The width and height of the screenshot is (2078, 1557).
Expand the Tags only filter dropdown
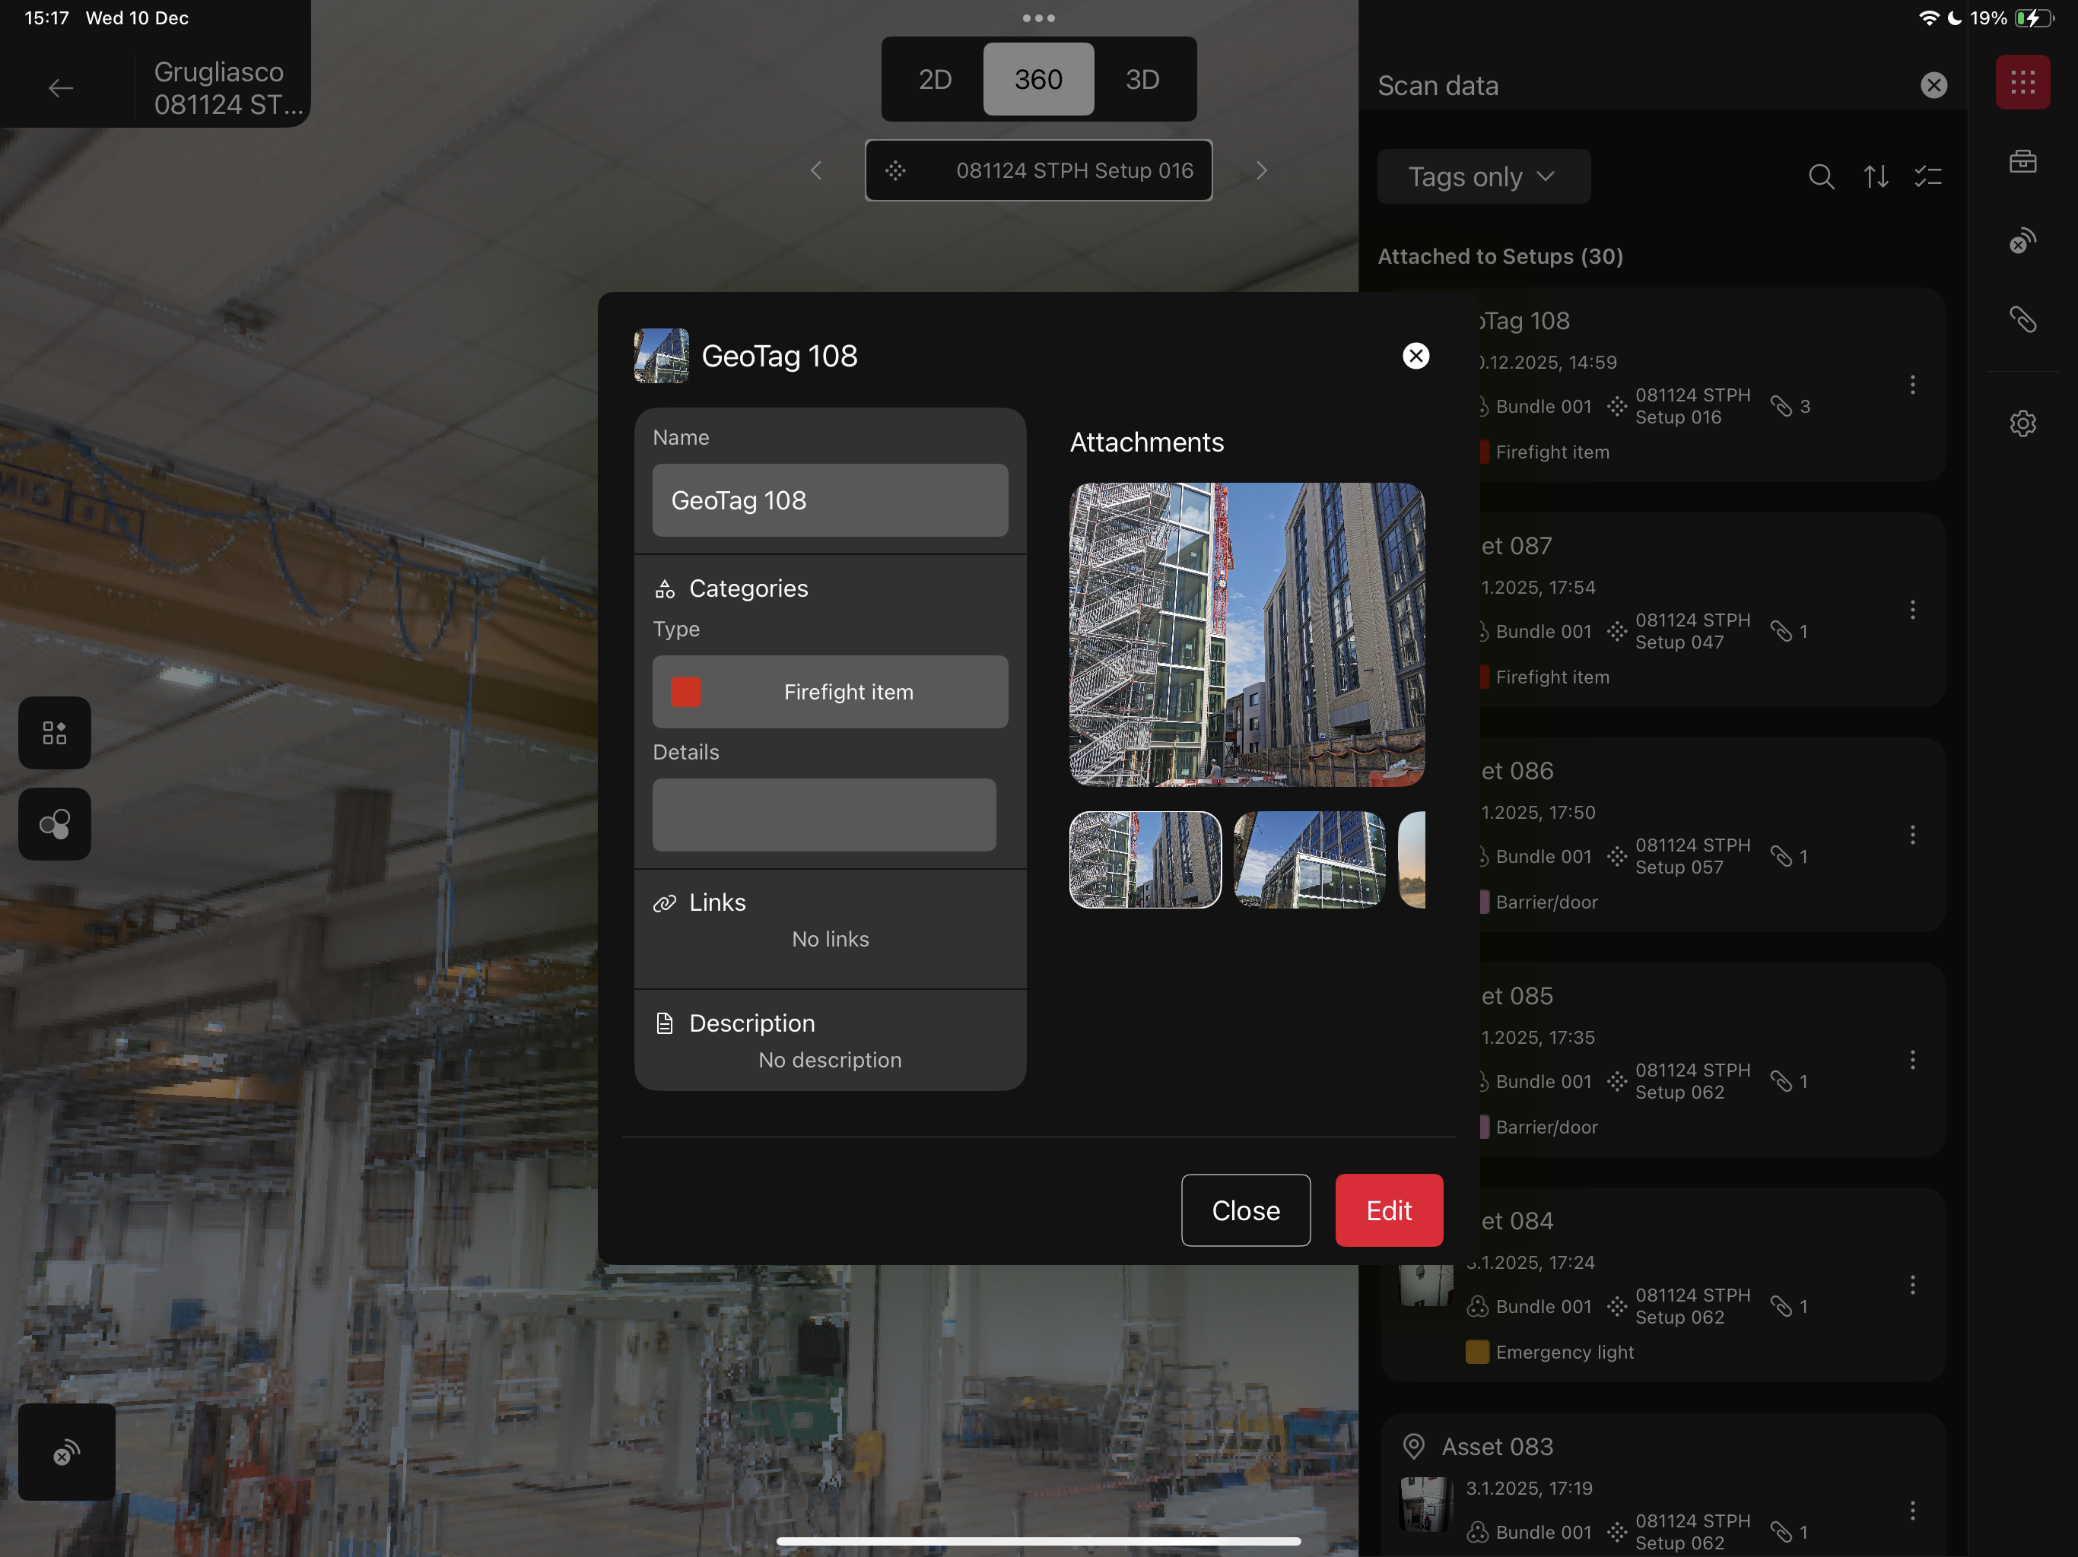point(1482,176)
